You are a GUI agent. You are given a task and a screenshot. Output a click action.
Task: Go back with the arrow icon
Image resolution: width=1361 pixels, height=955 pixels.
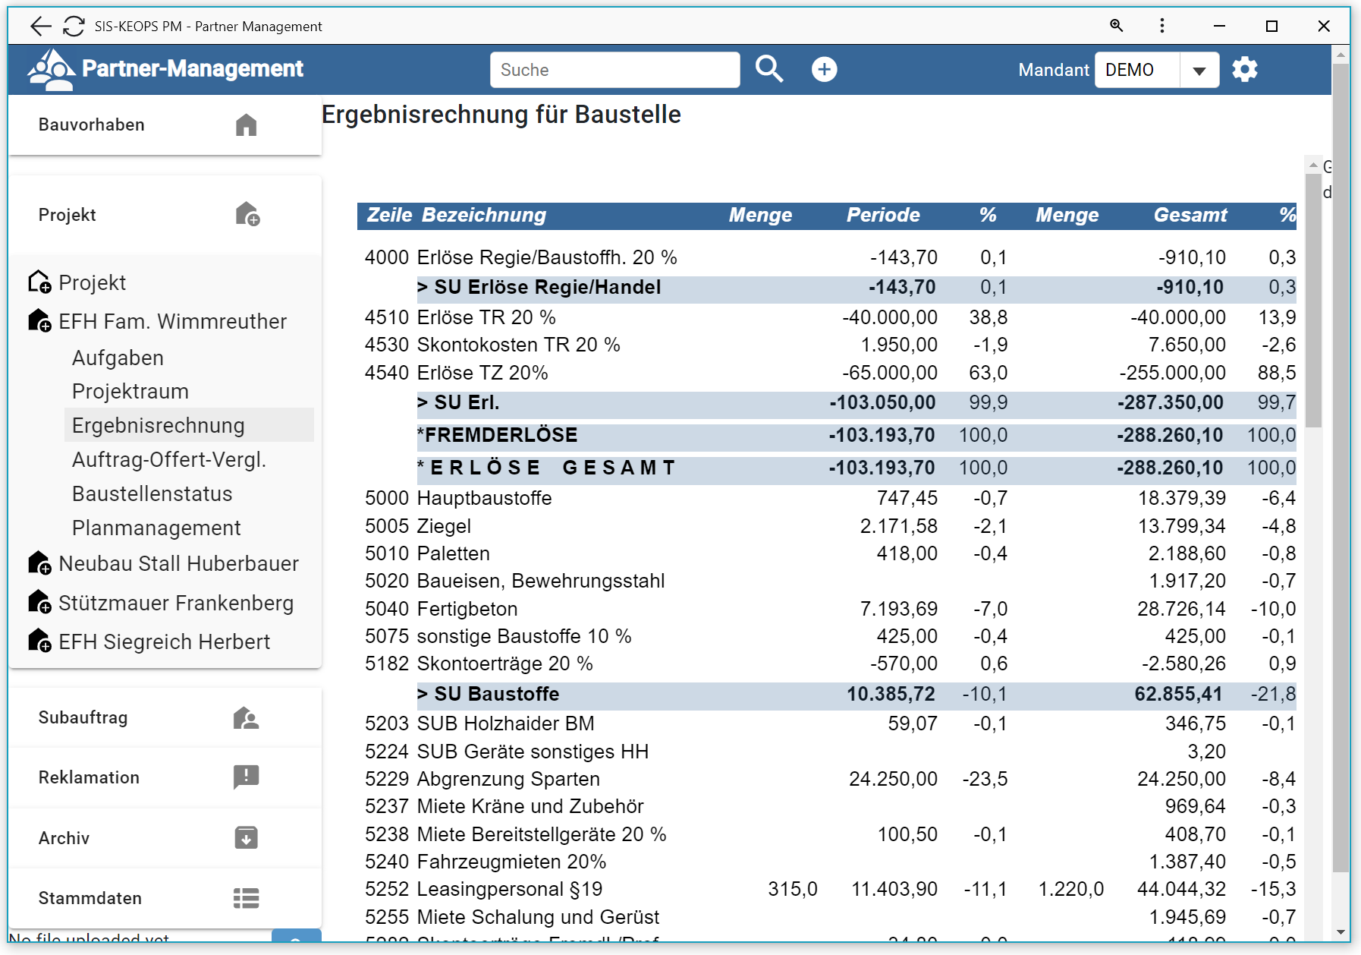[x=40, y=27]
